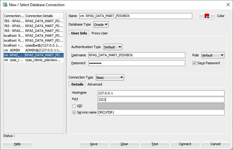Screen dimensions: 233x150
Task: Click the 'ADMIN@//127.0.0.1:1...' details cell
Action: tap(44, 50)
